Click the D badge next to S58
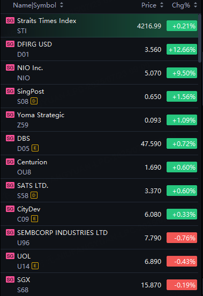The image size is (203, 296). click(x=34, y=195)
